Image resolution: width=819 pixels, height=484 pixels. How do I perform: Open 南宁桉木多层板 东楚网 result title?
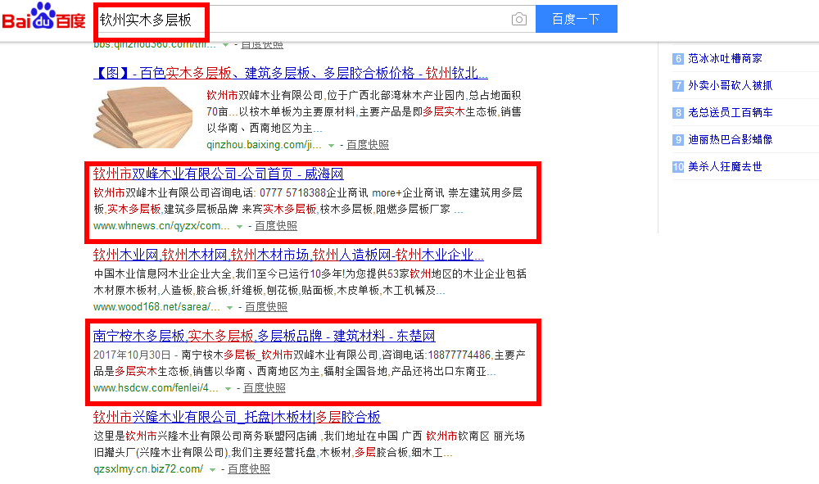265,336
